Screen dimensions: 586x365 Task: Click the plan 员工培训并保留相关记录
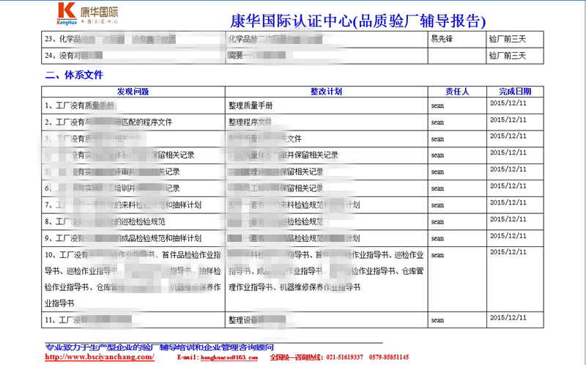tap(327, 188)
